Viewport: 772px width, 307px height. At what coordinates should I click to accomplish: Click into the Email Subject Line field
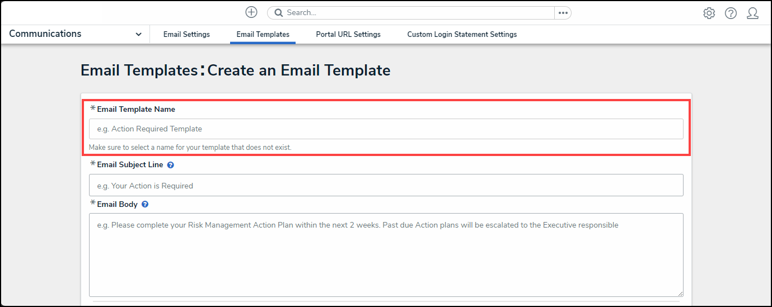tap(386, 186)
